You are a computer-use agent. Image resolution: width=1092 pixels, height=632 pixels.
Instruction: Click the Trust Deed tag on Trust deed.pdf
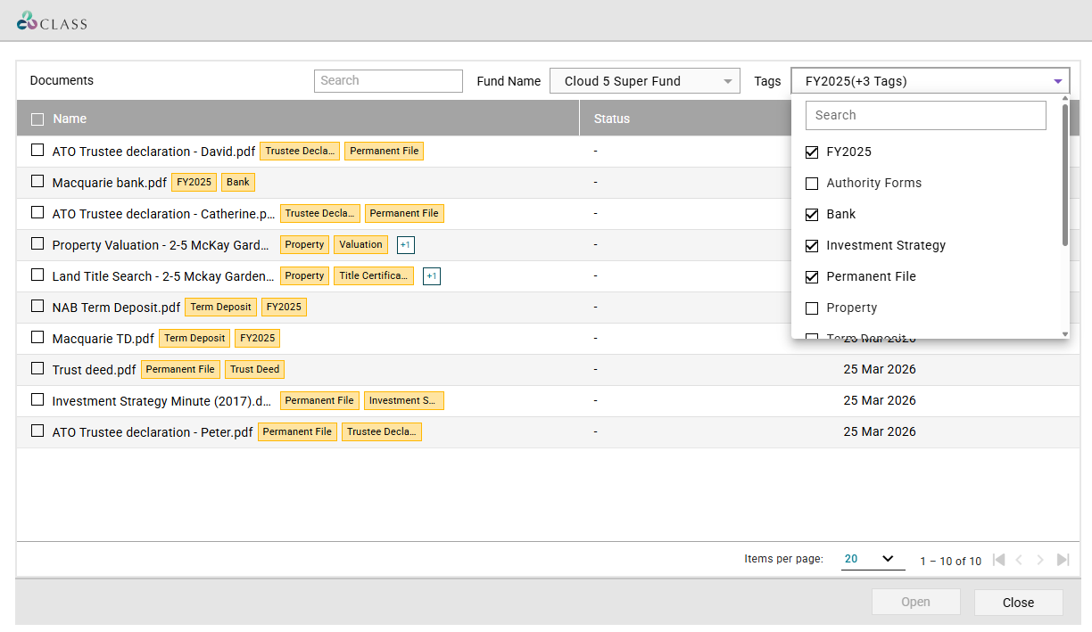coord(254,369)
